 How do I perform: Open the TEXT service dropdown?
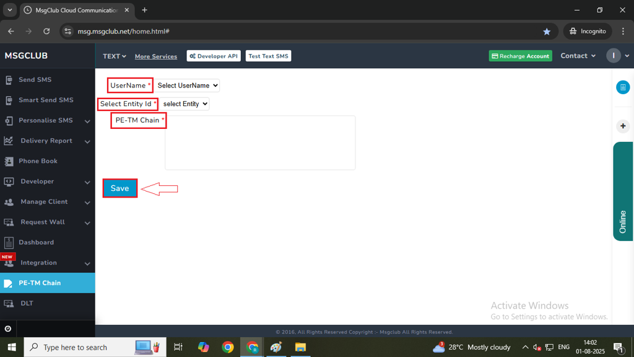click(115, 56)
